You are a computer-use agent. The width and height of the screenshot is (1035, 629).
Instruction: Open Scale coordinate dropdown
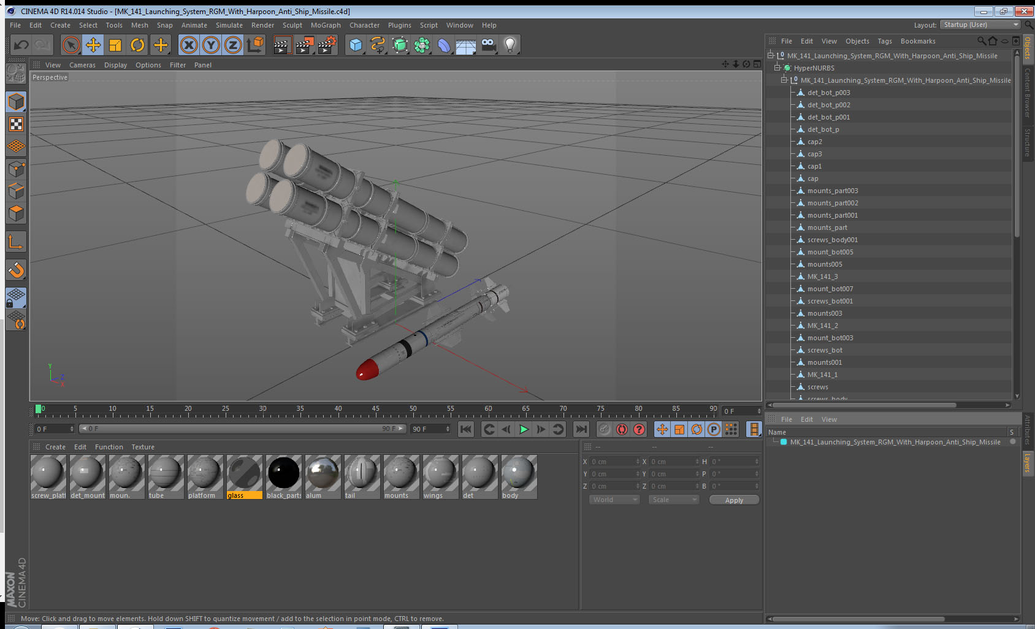[674, 500]
